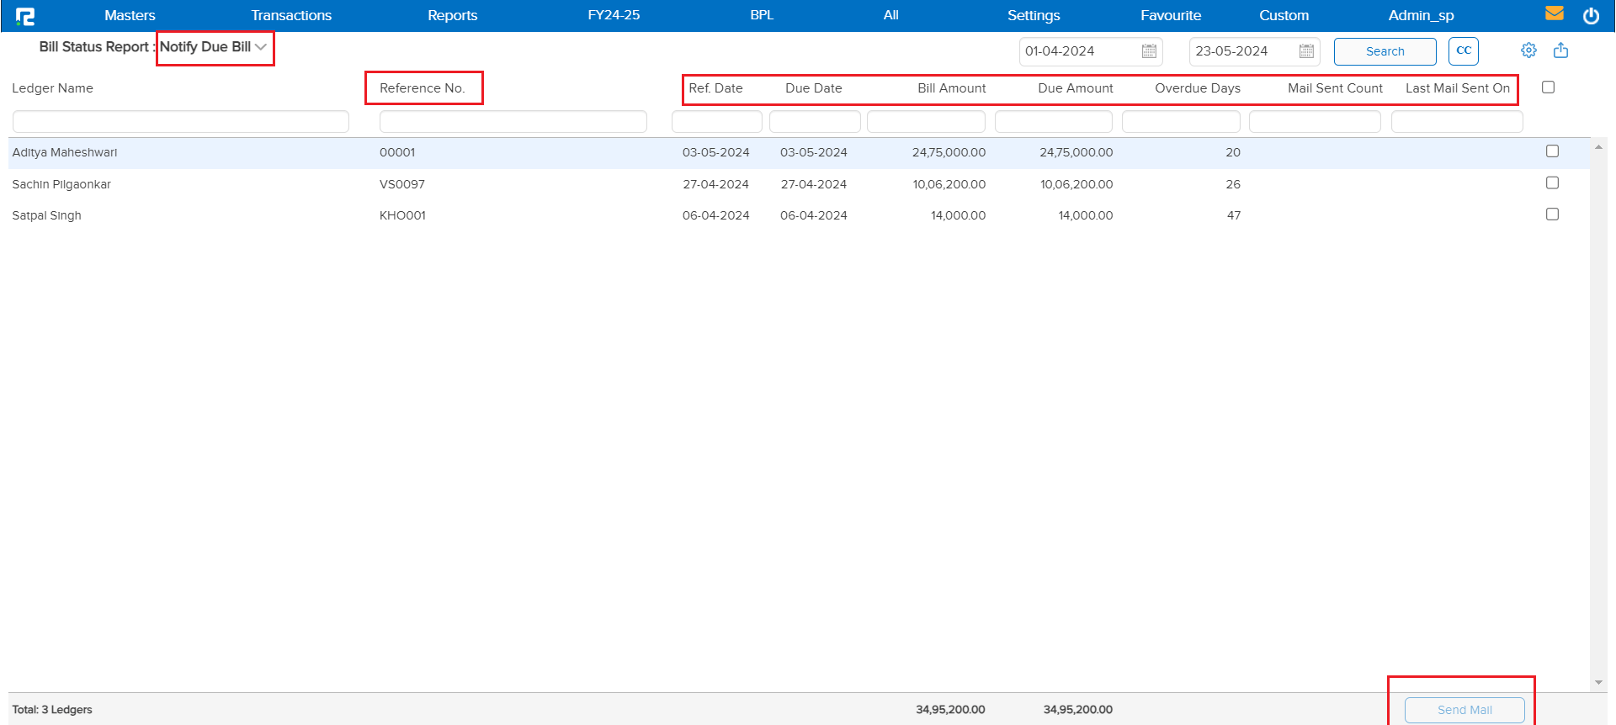The image size is (1616, 725).
Task: Open the BPL company selector
Action: [x=761, y=15]
